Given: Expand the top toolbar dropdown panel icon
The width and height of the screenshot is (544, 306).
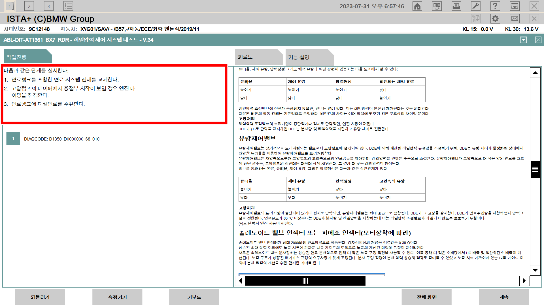Looking at the screenshot, I should 515,6.
